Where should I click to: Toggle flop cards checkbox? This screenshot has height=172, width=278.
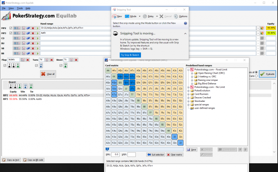click(x=5, y=65)
